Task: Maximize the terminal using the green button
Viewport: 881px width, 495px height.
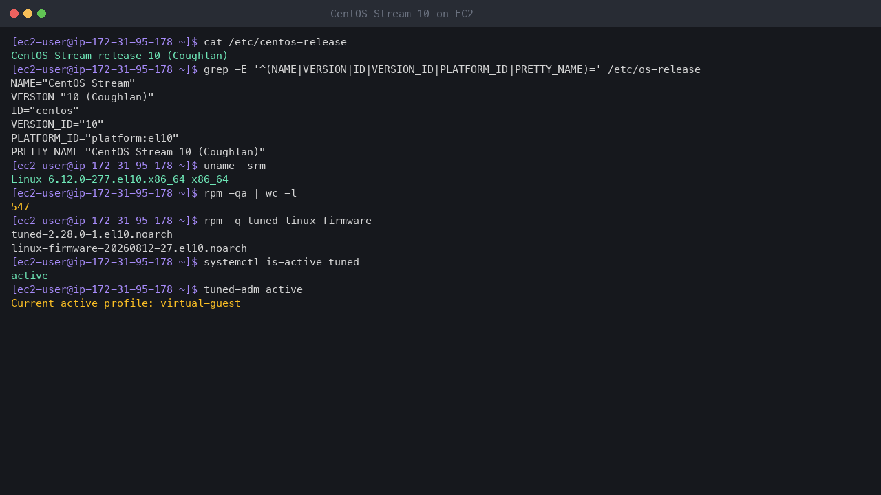Action: [41, 14]
